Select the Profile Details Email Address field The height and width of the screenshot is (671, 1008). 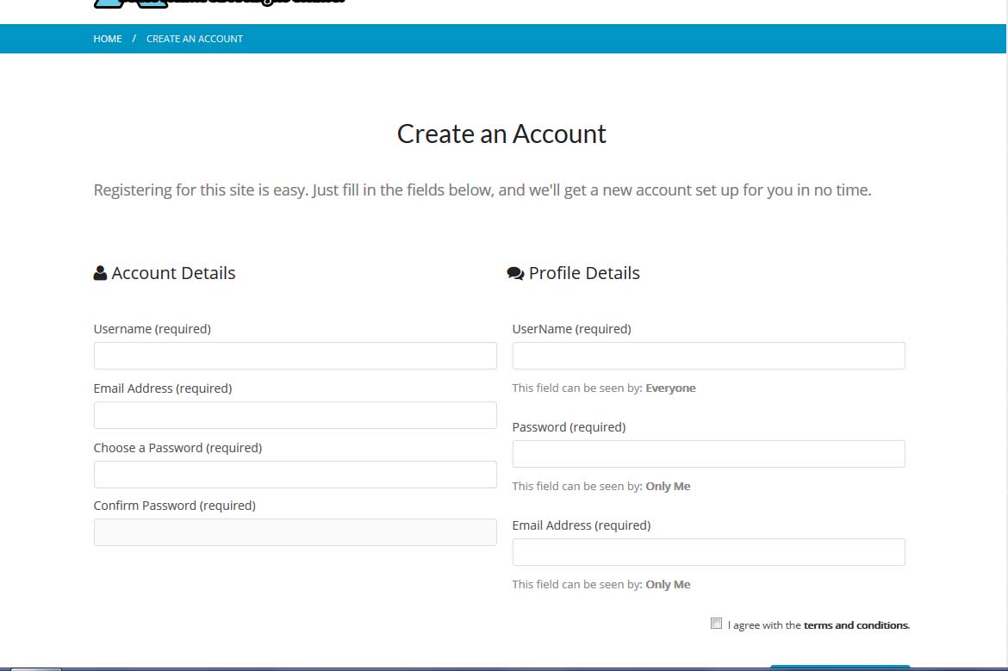[708, 552]
